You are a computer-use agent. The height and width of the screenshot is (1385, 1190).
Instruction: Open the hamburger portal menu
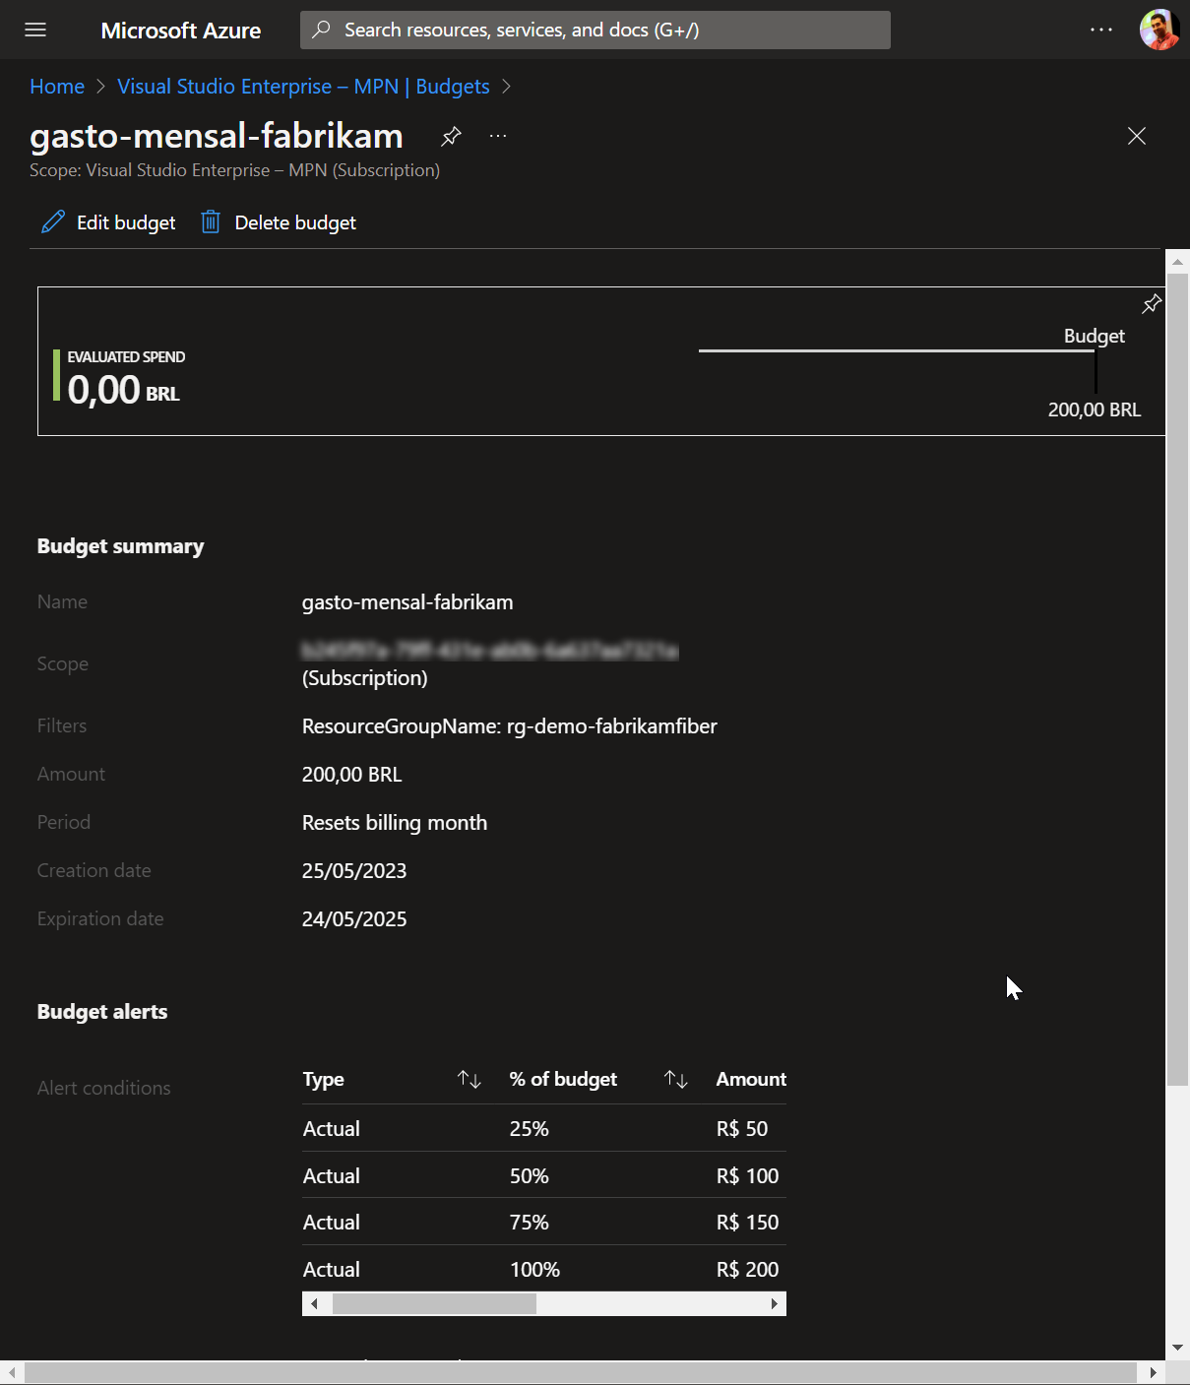pyautogui.click(x=35, y=30)
